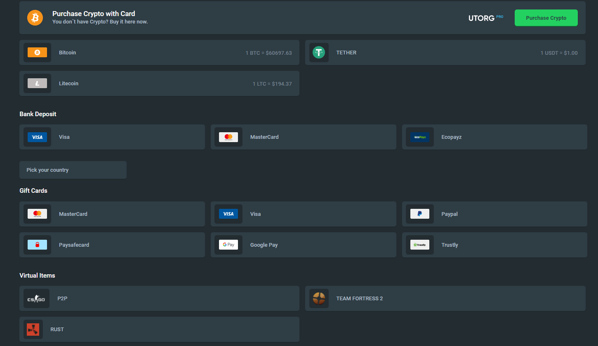
Task: Select MasterCard label under Gift Cards
Action: 73,214
